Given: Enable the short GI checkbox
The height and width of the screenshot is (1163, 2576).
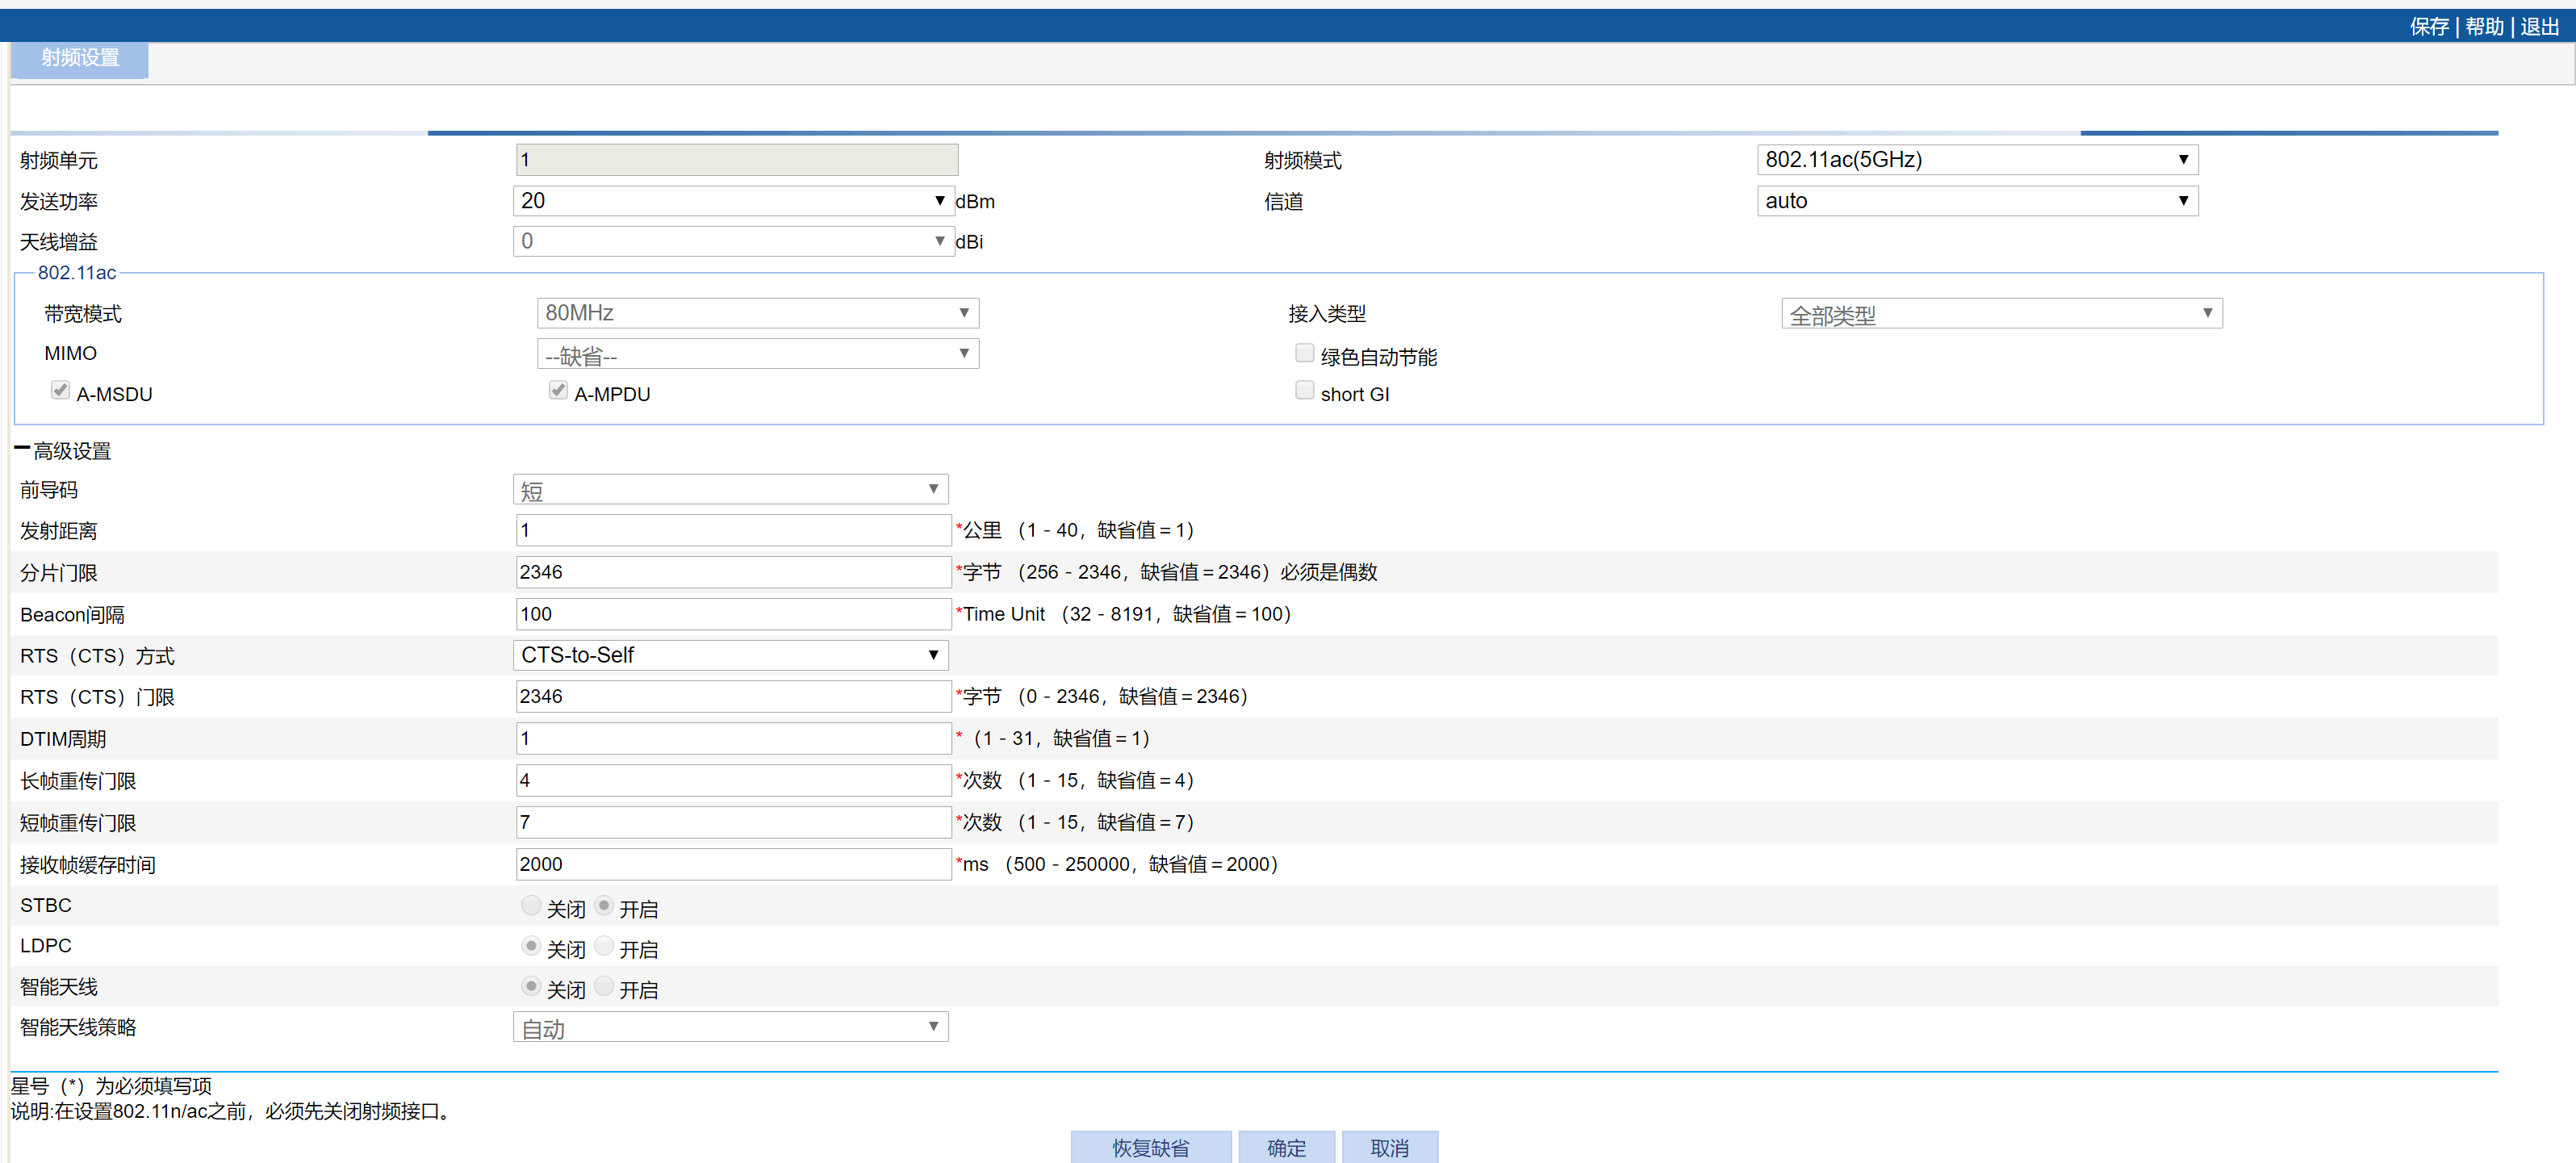Looking at the screenshot, I should click(x=1304, y=391).
